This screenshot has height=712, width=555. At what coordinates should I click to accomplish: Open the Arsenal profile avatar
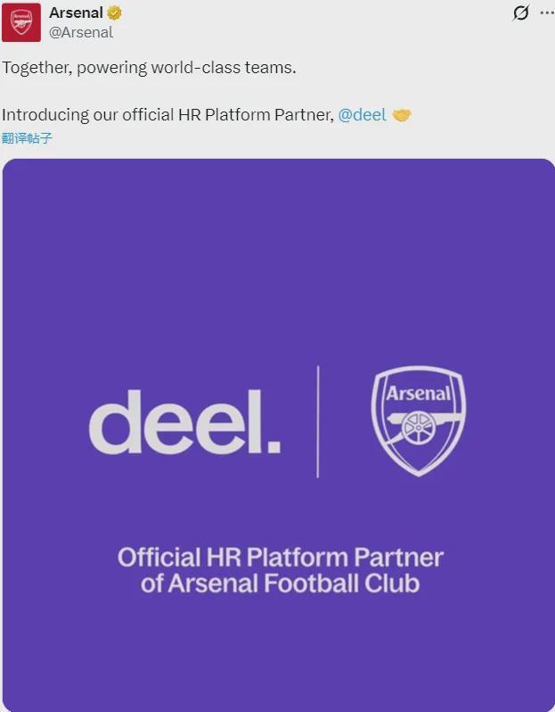click(x=20, y=22)
